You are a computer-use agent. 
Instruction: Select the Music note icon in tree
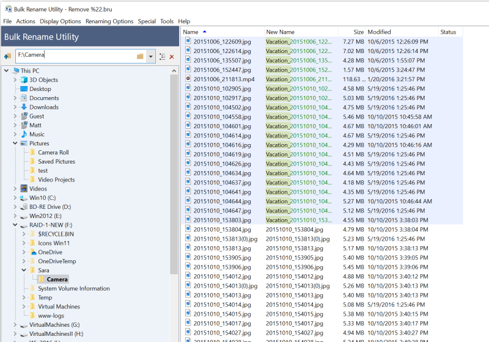click(24, 134)
